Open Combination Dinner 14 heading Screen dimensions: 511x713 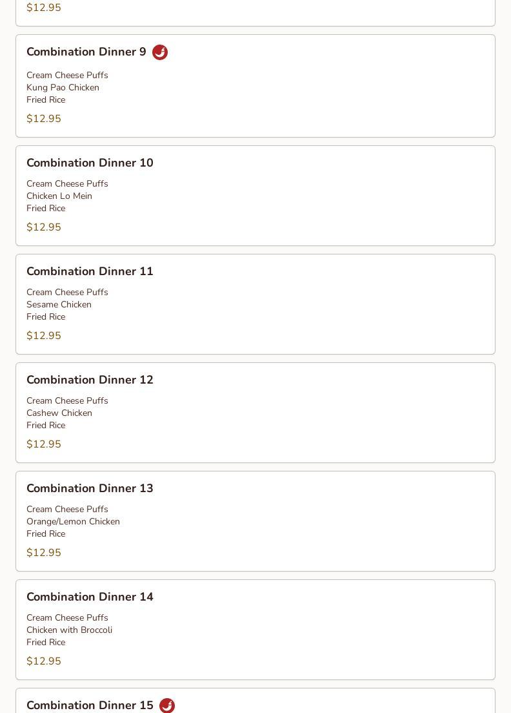[90, 597]
